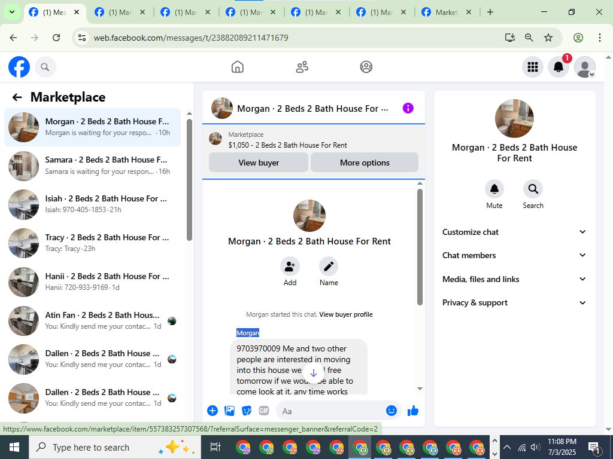
Task: Open emoji picker smiley icon
Action: pos(392,411)
